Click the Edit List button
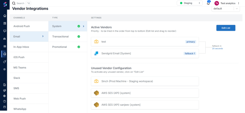 pos(226,28)
